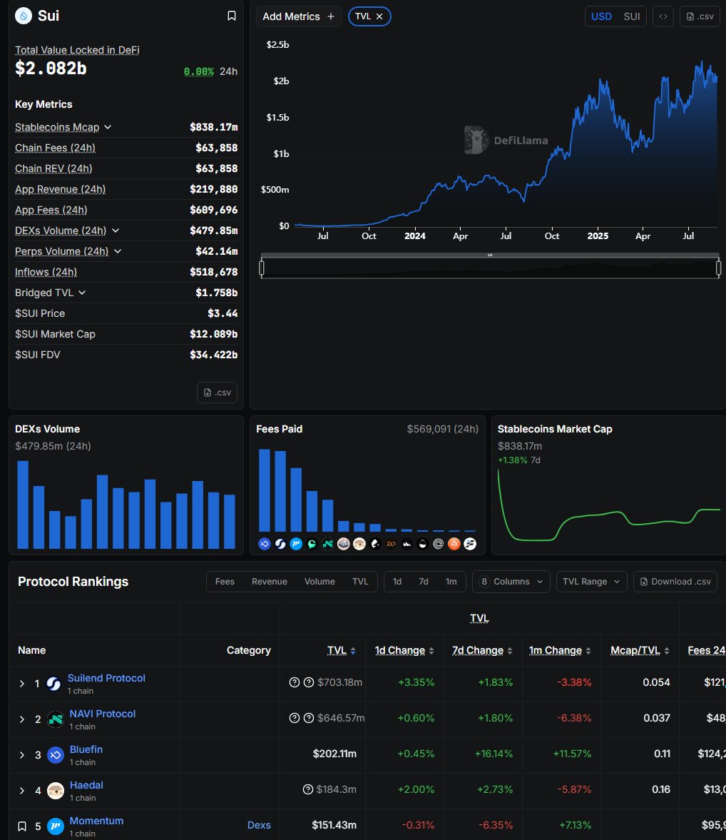Viewport: 726px width, 840px height.
Task: Expand the Bridged TVL metric
Action: (82, 293)
